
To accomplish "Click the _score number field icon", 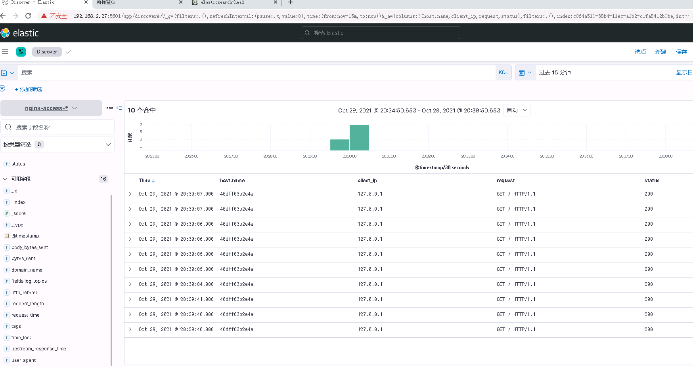I will [7, 213].
